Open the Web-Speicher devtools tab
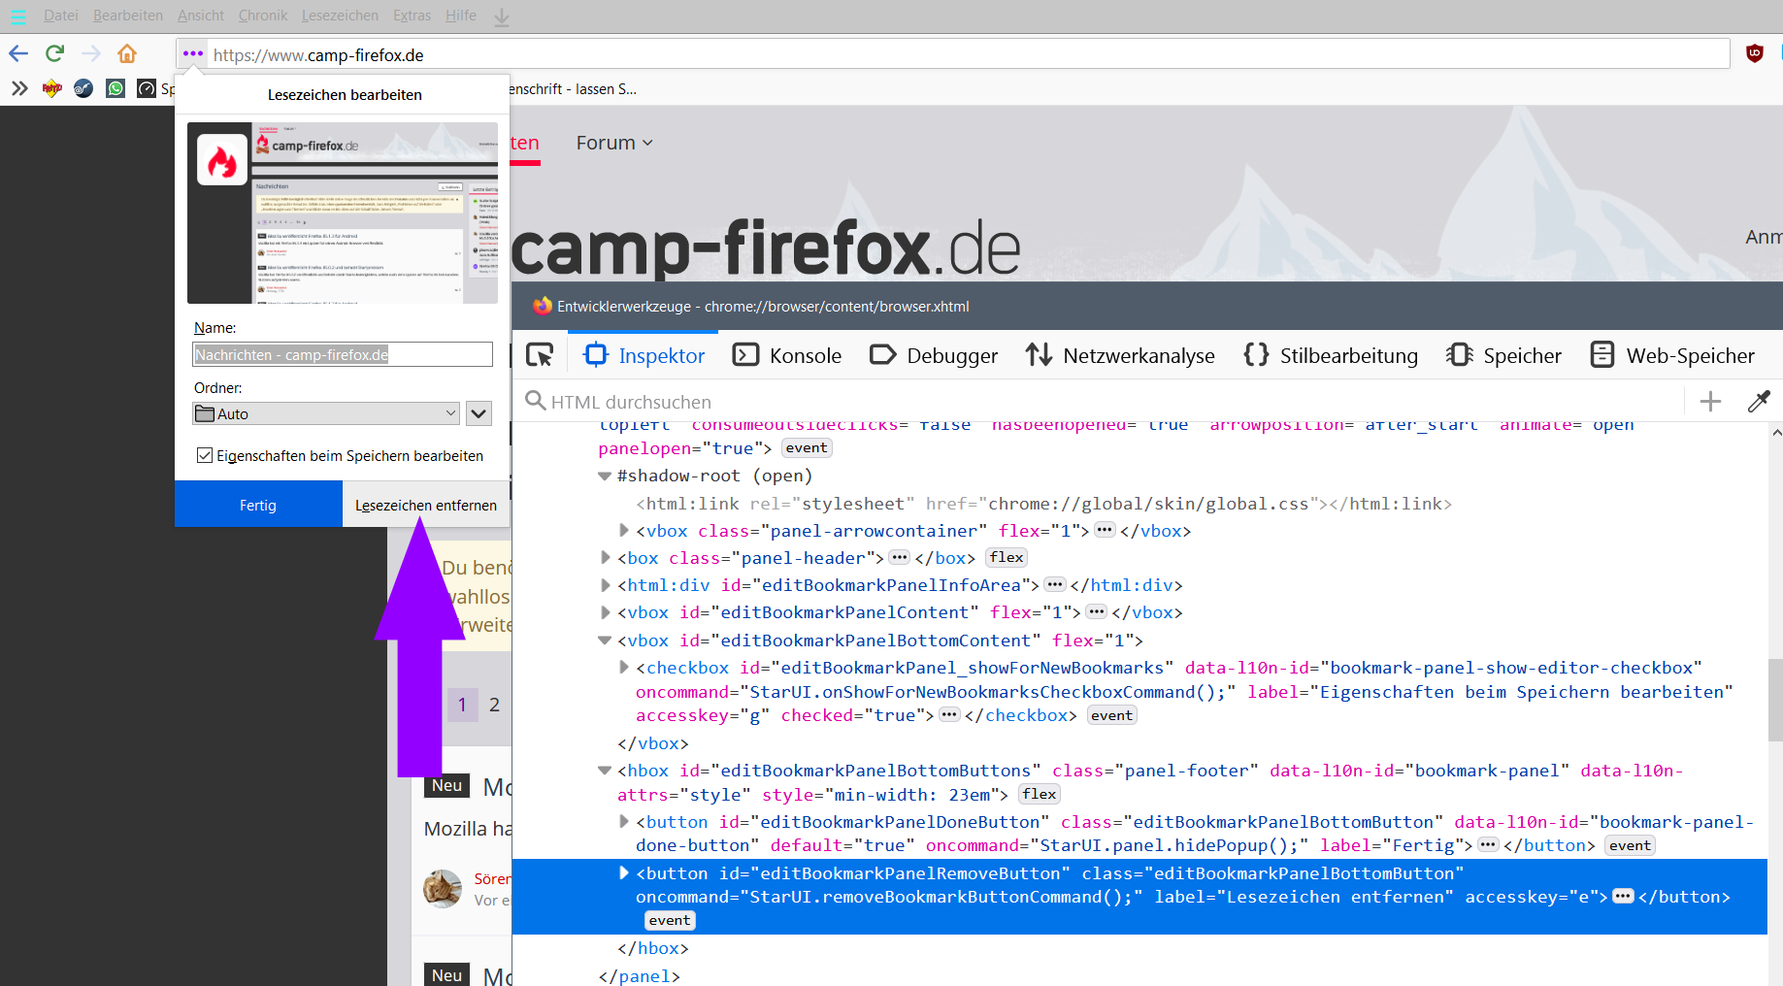The width and height of the screenshot is (1783, 986). click(1672, 355)
